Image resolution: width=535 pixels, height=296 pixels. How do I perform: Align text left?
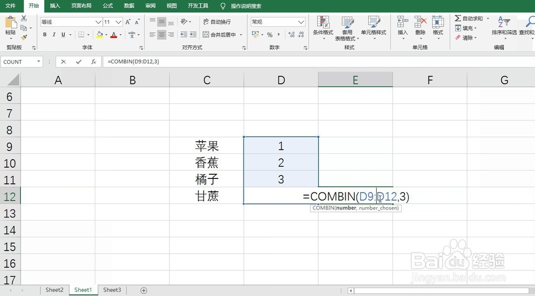pos(152,35)
